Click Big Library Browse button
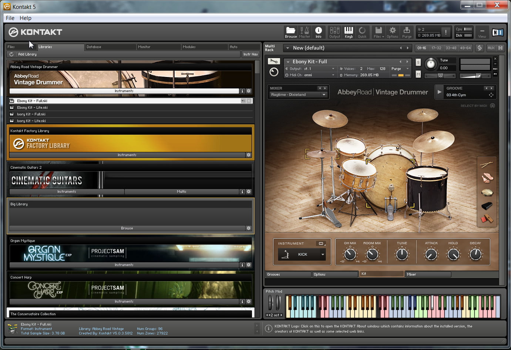The image size is (511, 350). tap(127, 228)
